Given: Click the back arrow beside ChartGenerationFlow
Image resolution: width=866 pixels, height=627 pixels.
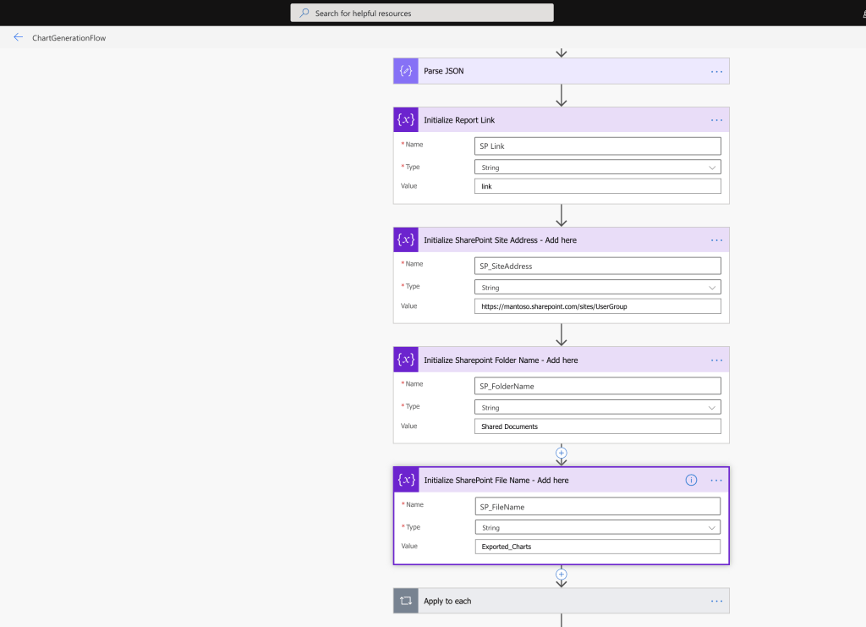Looking at the screenshot, I should coord(18,37).
